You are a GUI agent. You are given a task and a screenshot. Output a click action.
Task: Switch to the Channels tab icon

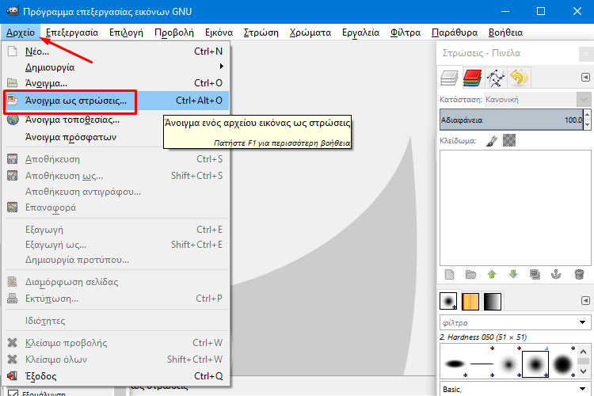click(472, 78)
